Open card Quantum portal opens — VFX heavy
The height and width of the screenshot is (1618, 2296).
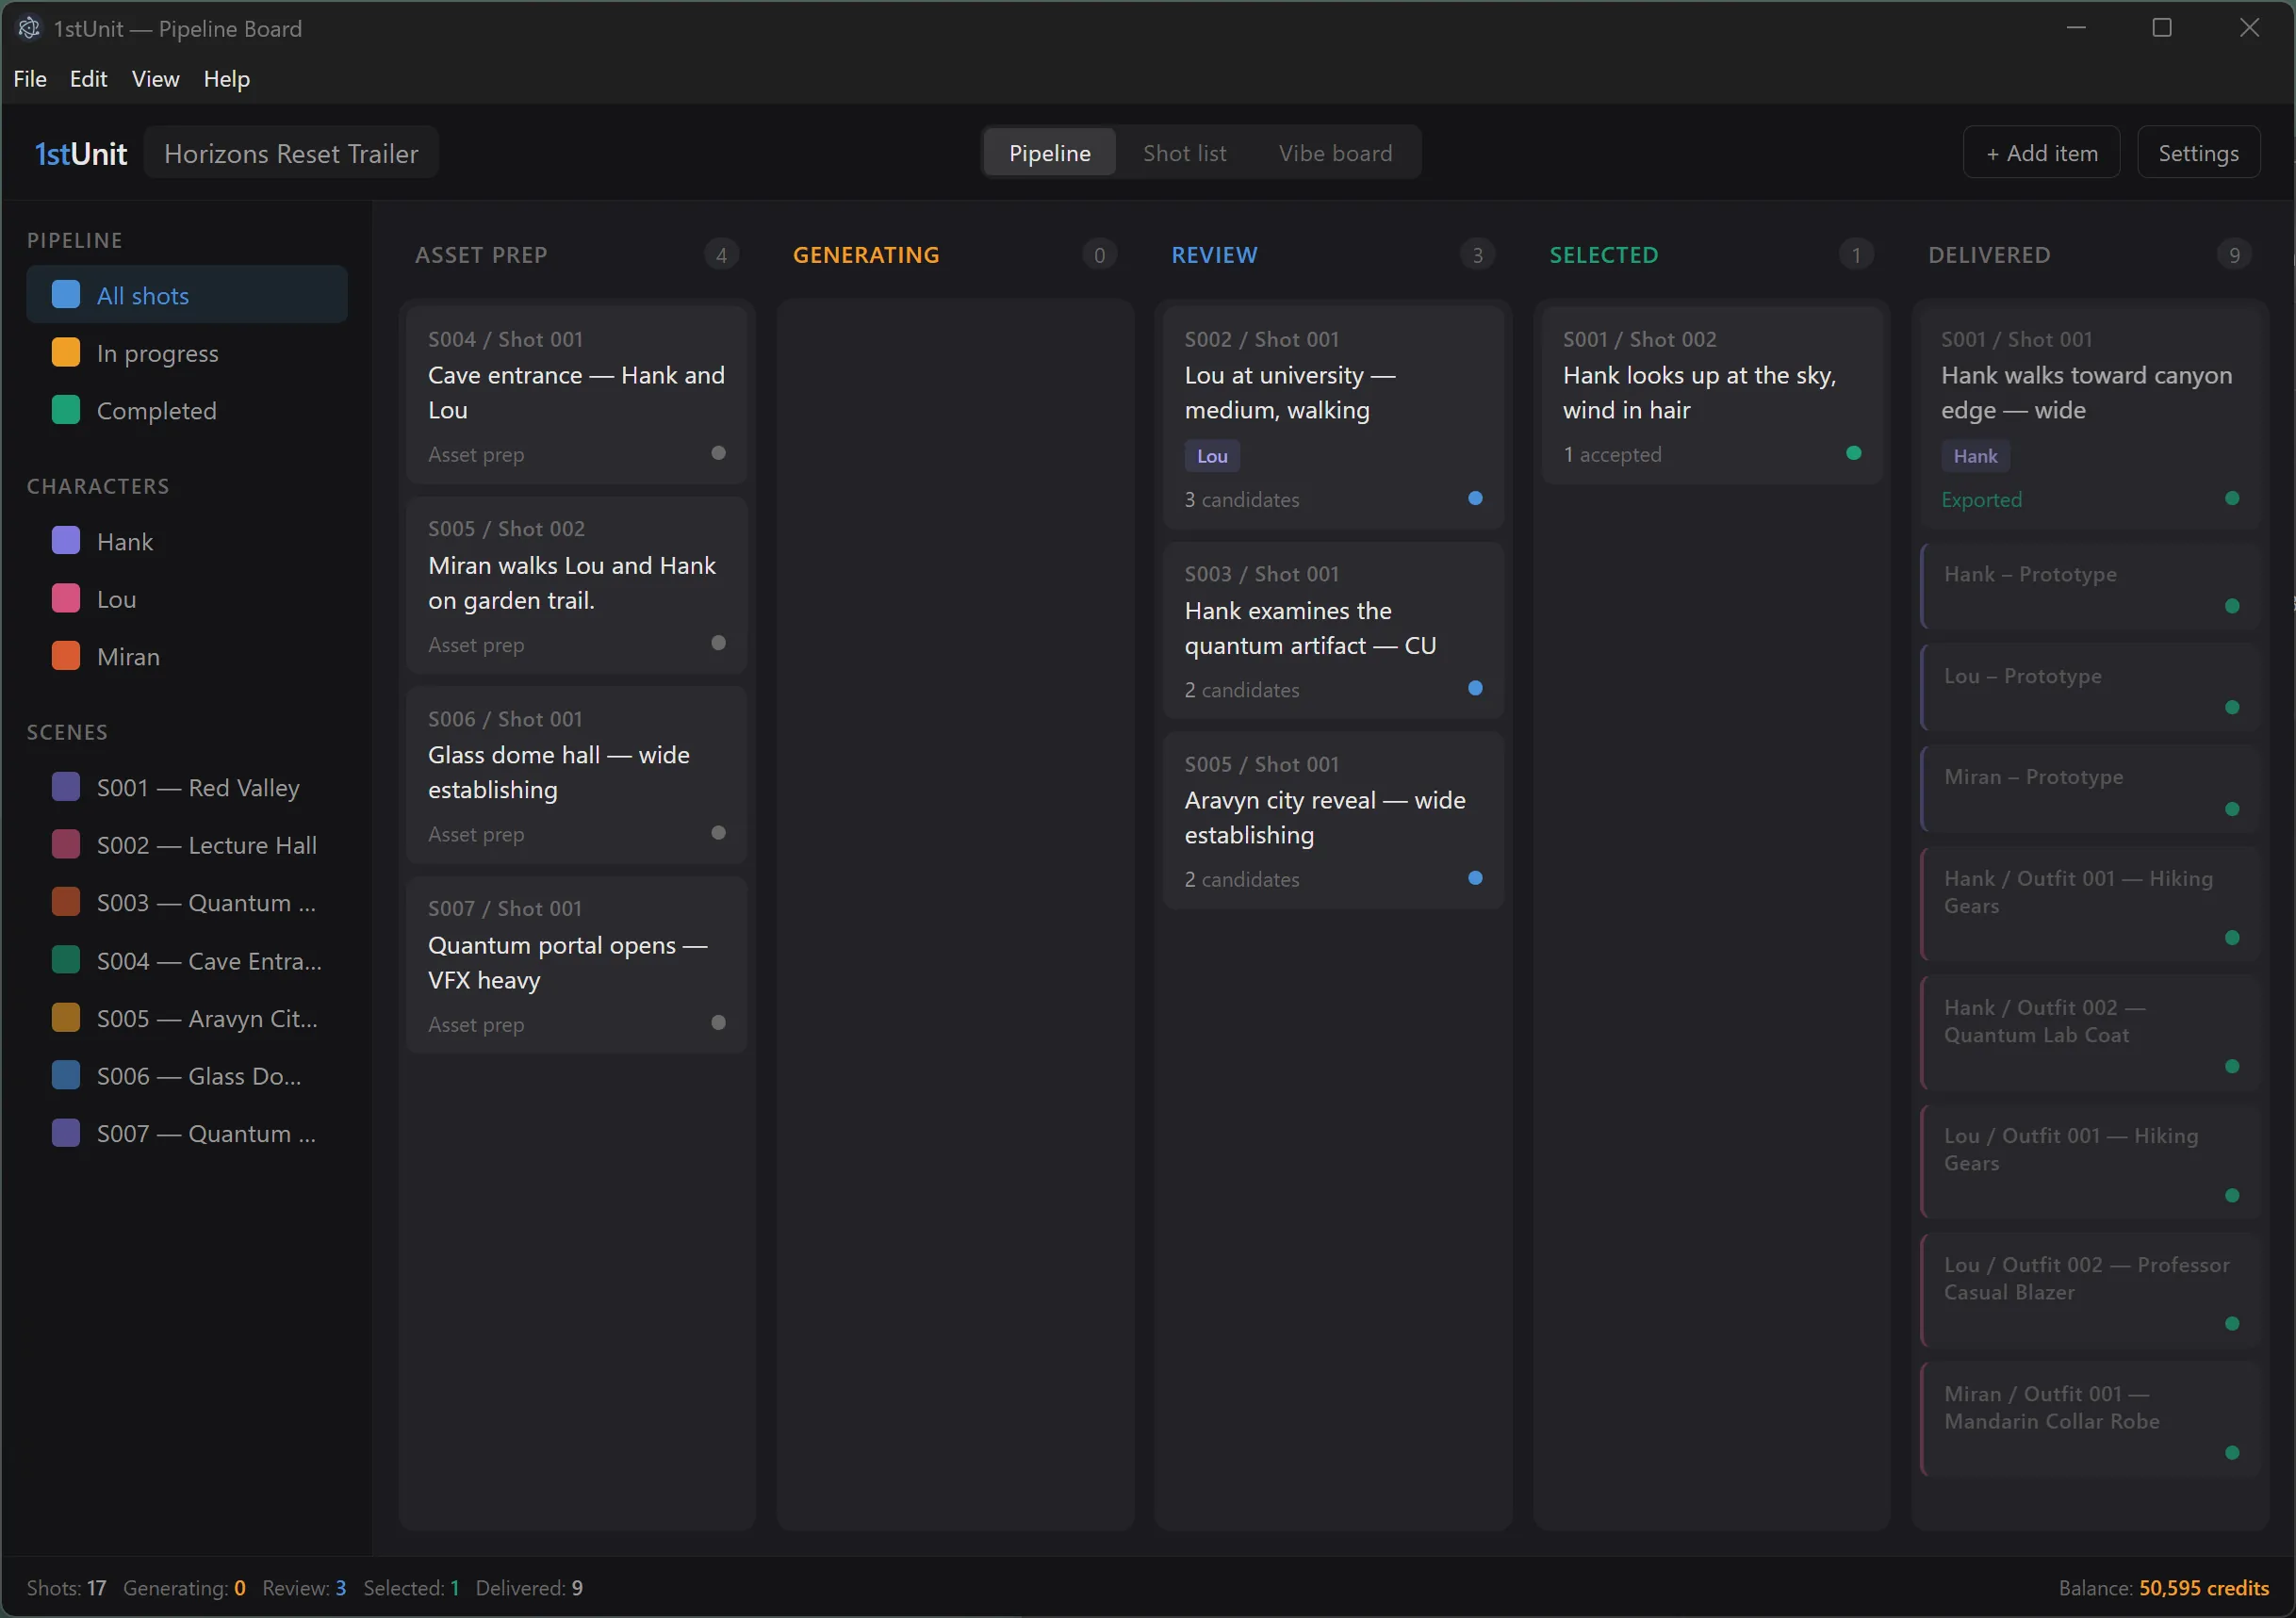[577, 965]
